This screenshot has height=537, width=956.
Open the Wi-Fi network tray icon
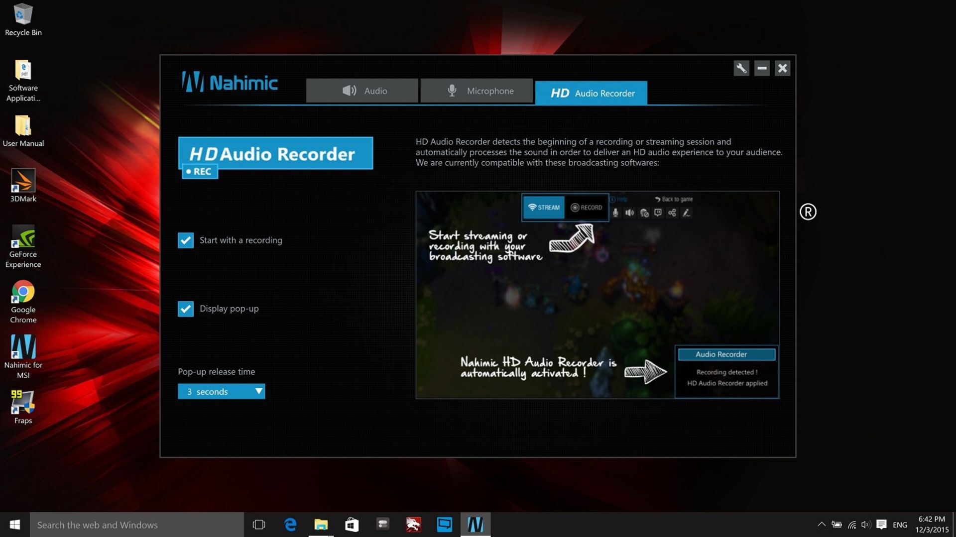[852, 525]
